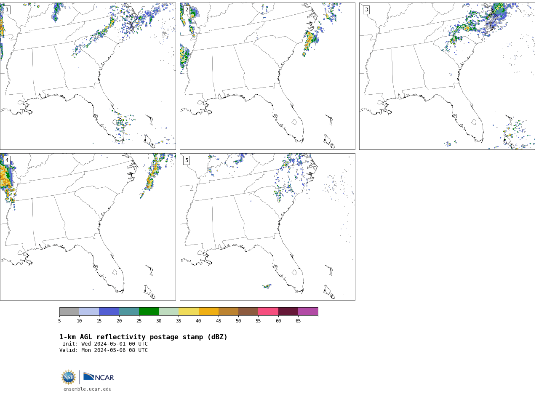Click the Init Wed 2024-05-01 00 UTC text
Image resolution: width=539 pixels, height=394 pixels.
coord(105,344)
